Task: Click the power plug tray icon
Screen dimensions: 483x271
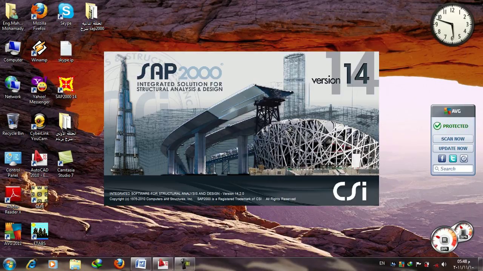Action: click(x=427, y=264)
